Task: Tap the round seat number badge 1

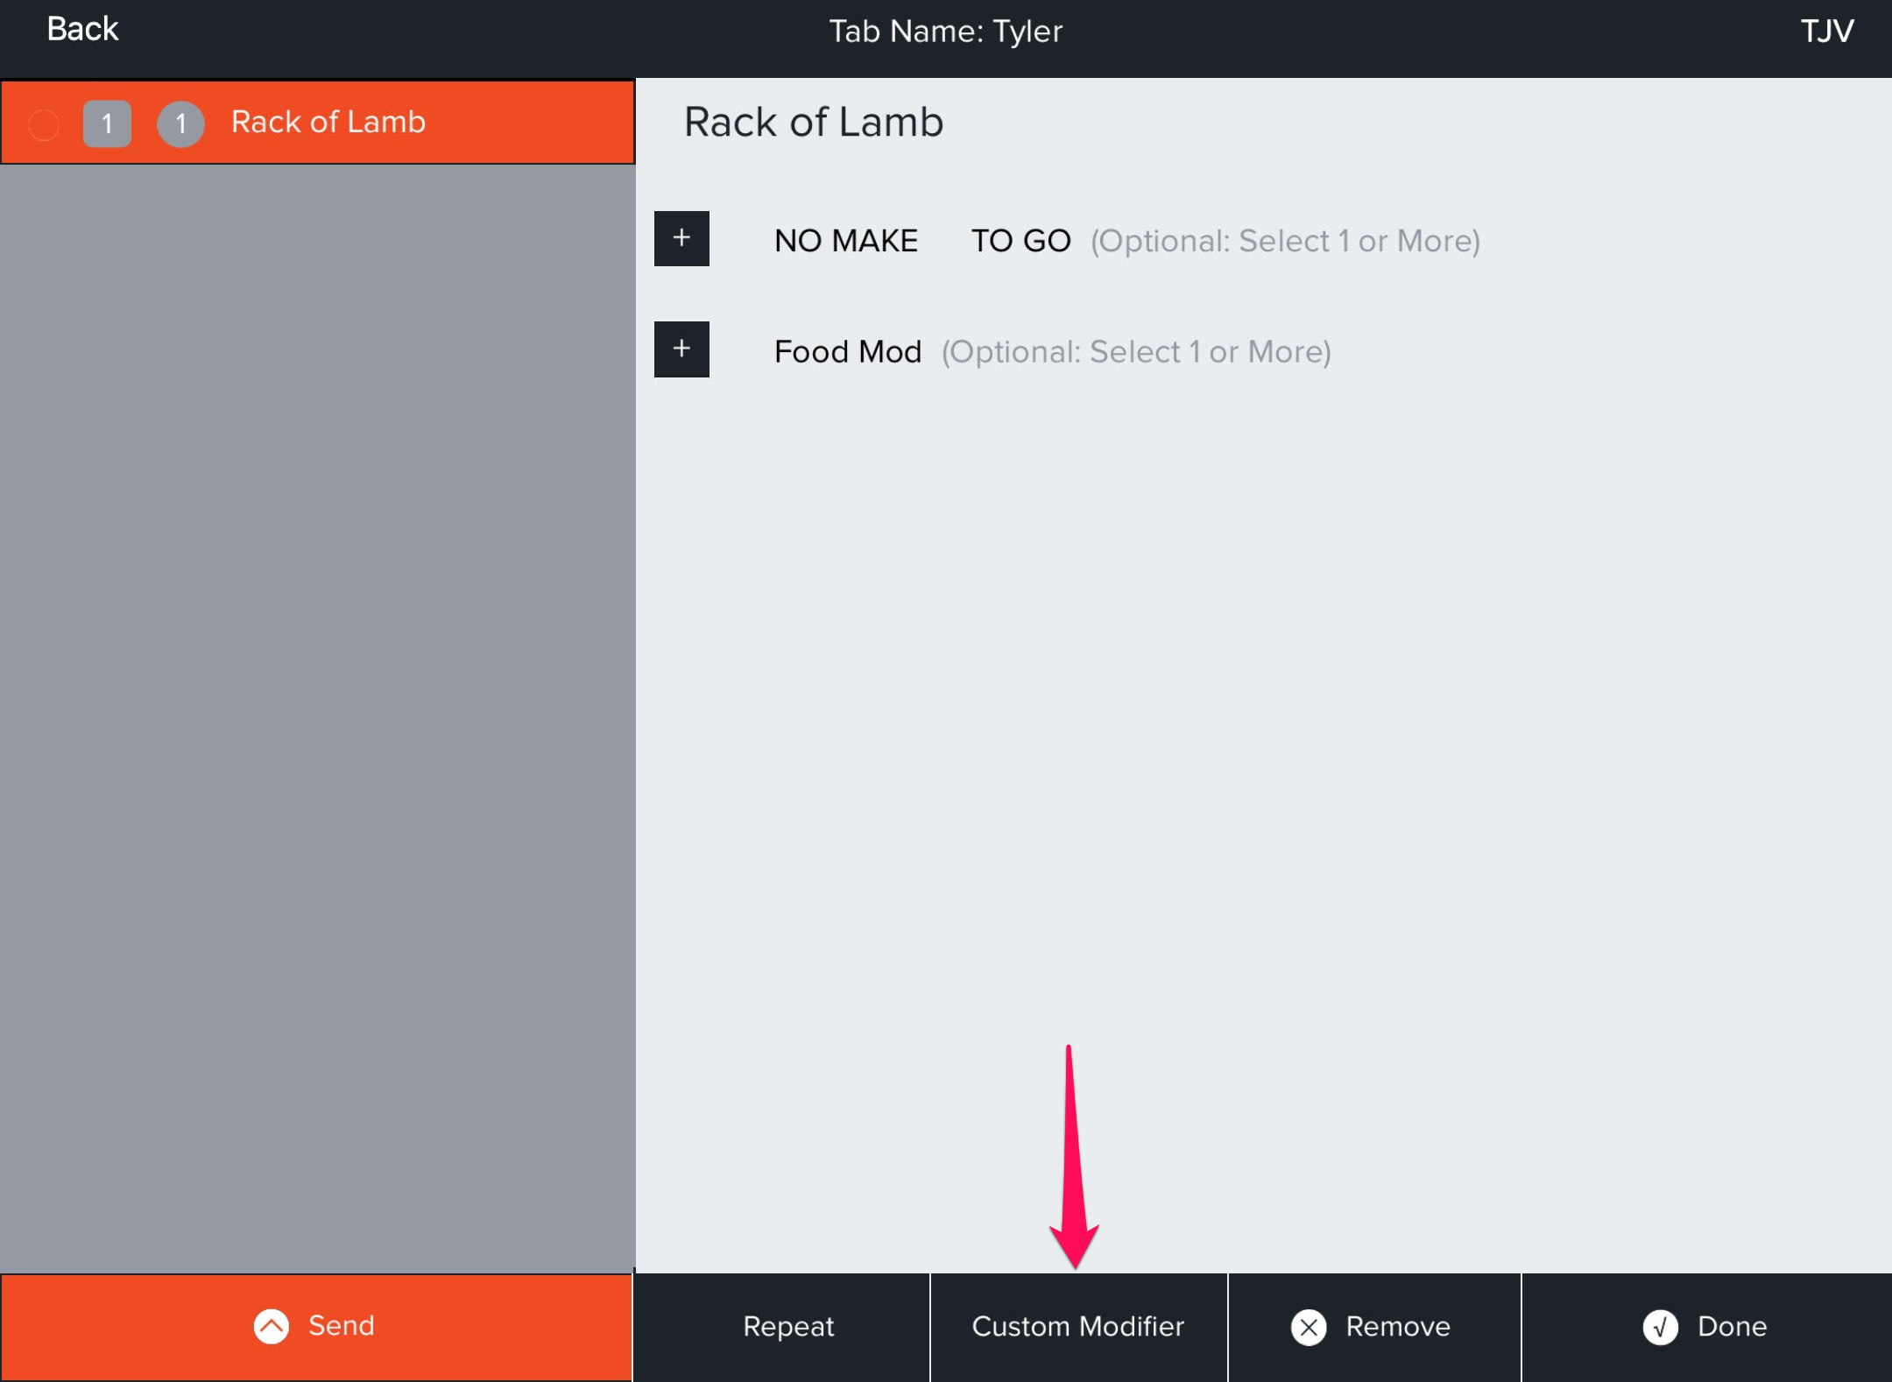Action: [x=180, y=123]
